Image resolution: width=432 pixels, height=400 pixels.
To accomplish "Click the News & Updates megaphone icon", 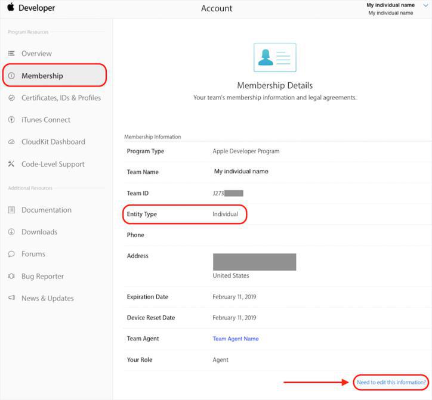I will click(11, 298).
